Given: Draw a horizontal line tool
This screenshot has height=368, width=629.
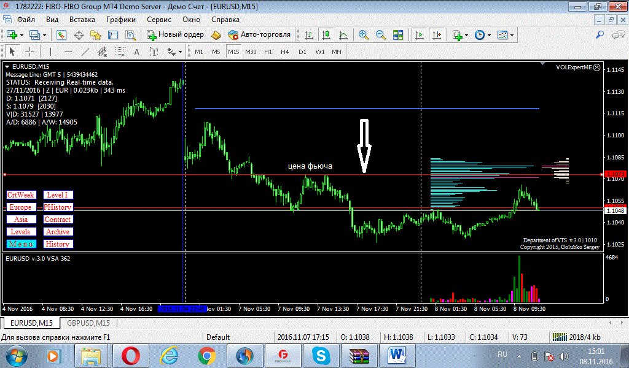Looking at the screenshot, I should click(x=68, y=52).
